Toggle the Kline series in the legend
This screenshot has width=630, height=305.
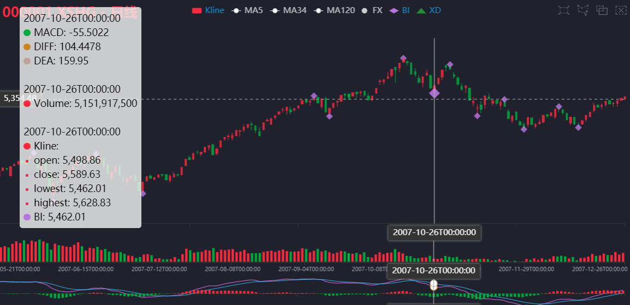click(208, 10)
